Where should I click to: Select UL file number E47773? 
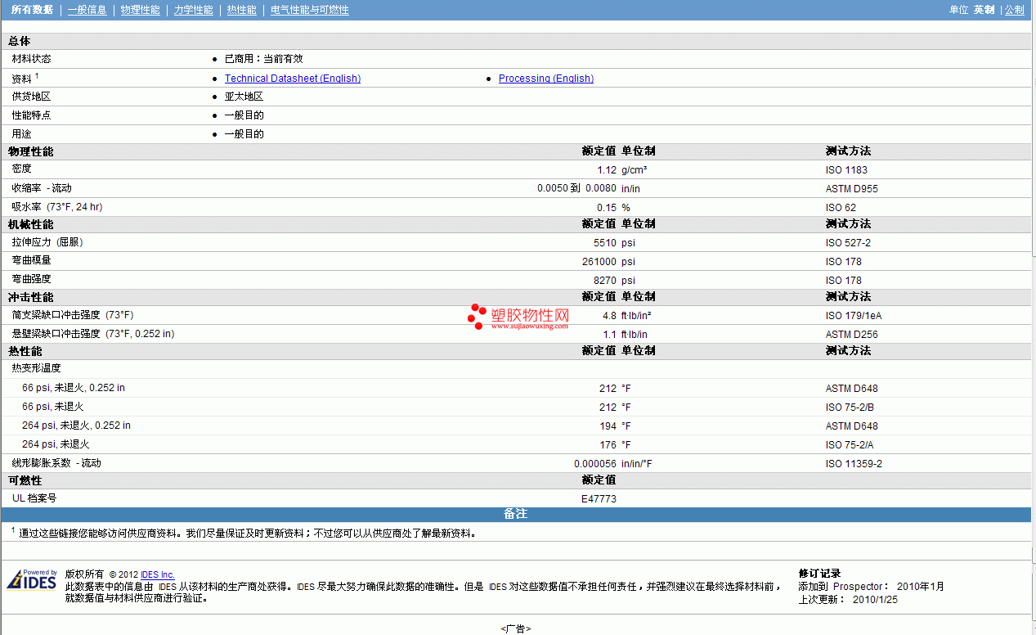tap(599, 498)
